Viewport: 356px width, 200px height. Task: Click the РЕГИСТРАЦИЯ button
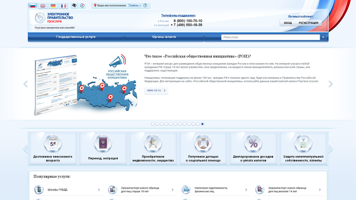point(308,23)
